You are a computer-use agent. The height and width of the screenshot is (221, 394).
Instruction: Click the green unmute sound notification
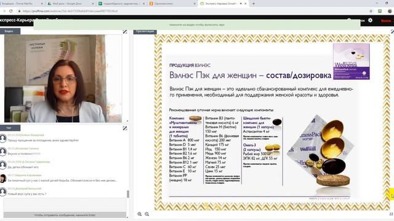click(x=197, y=25)
